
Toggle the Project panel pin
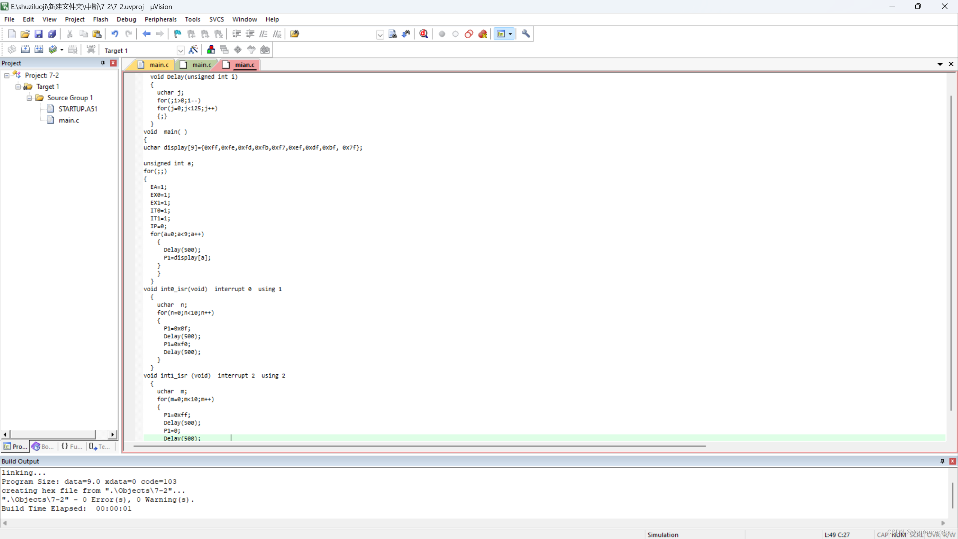click(103, 63)
